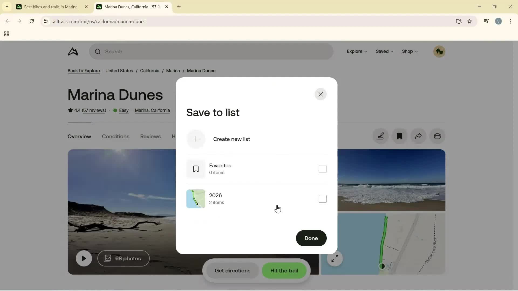Open the Saved dropdown menu
518x291 pixels.
[384, 51]
